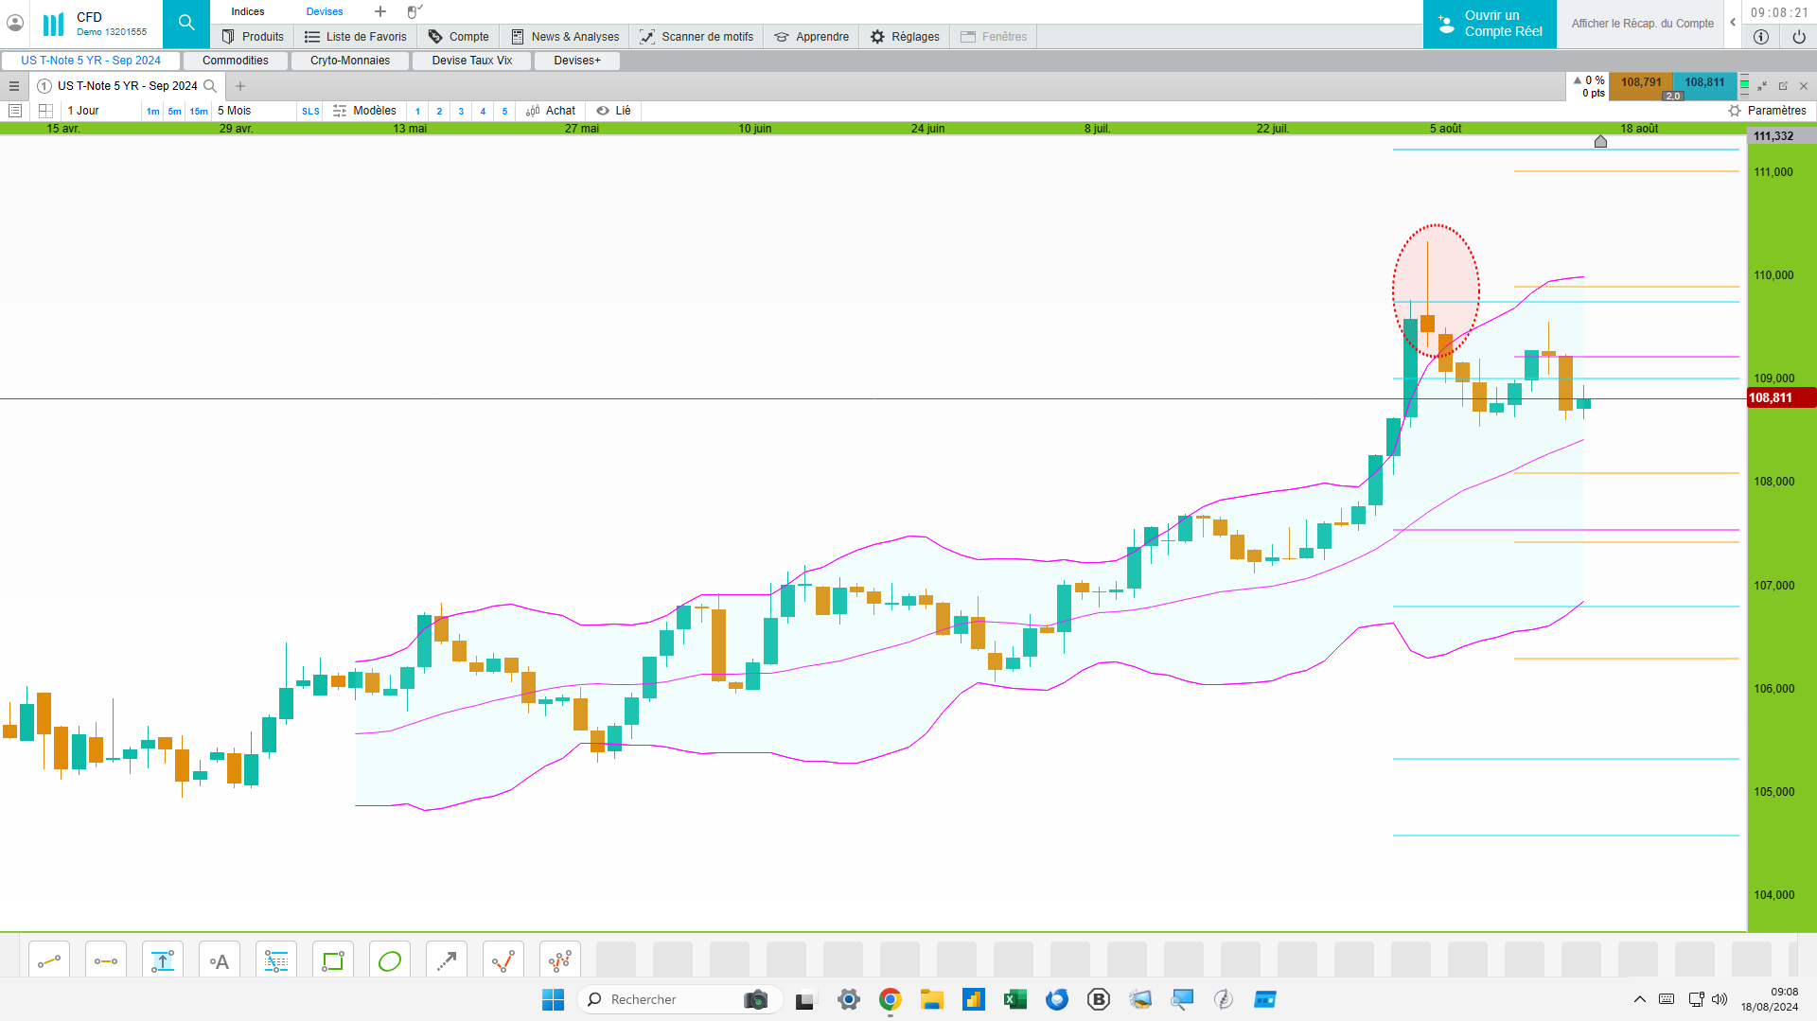Screen dimensions: 1817x1021
Task: Select the horizontal line drawing tool
Action: coord(106,961)
